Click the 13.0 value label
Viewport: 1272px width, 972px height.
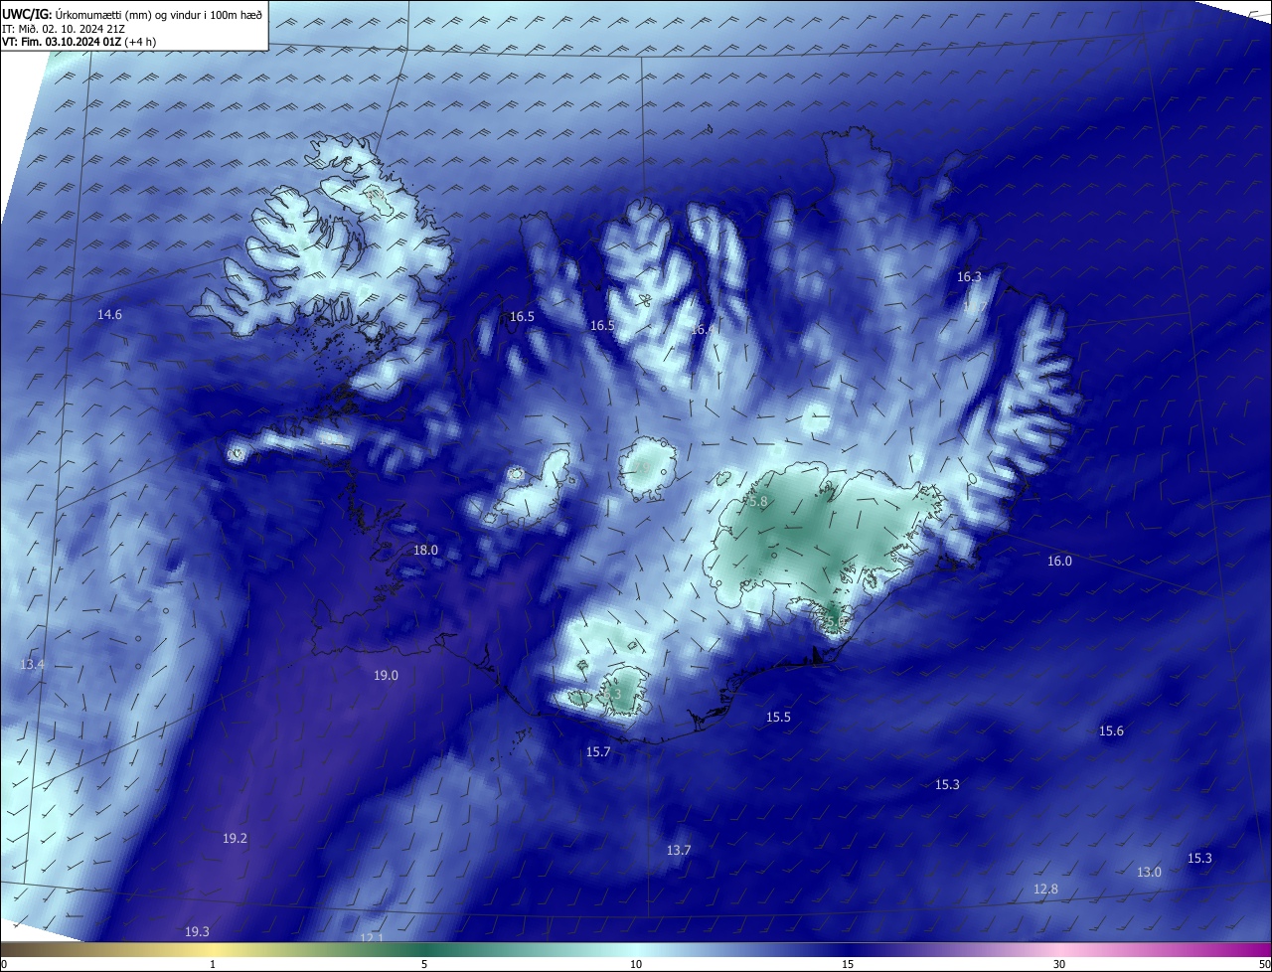pos(1149,873)
